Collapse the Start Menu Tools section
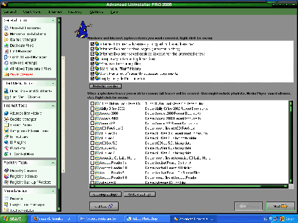This screenshot has width=298, height=223. (x=53, y=83)
